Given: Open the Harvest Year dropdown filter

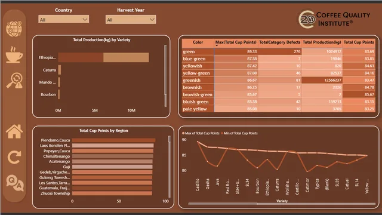Looking at the screenshot, I should (x=131, y=20).
